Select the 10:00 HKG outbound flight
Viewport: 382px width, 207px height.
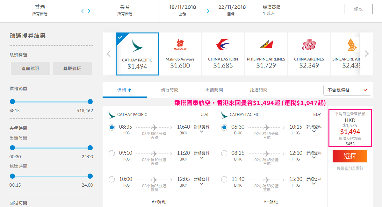point(112,180)
